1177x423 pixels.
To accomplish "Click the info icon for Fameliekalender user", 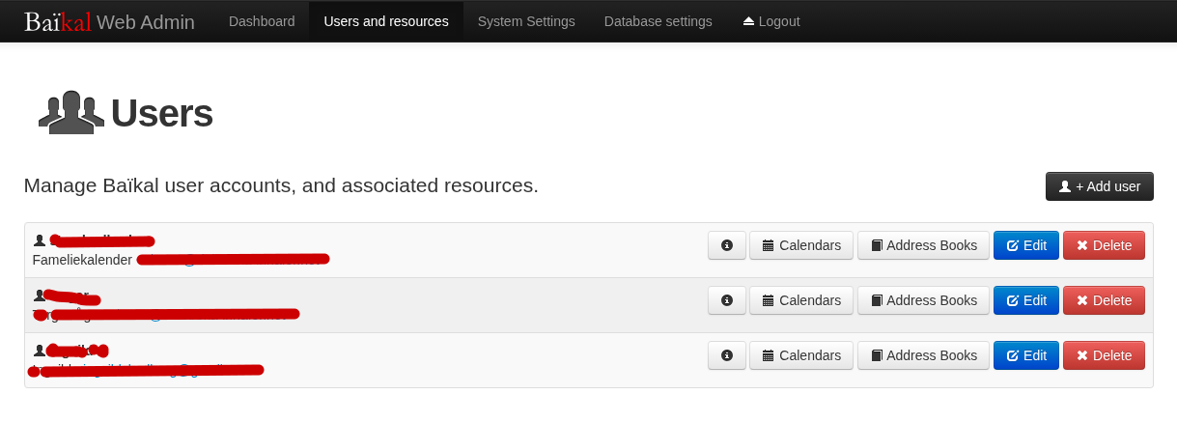I will point(727,245).
